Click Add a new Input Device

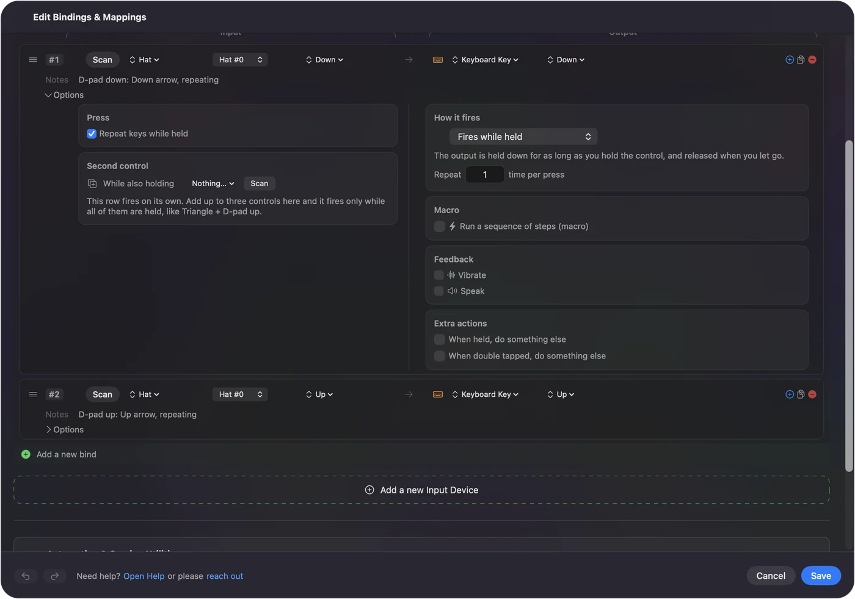pos(421,490)
